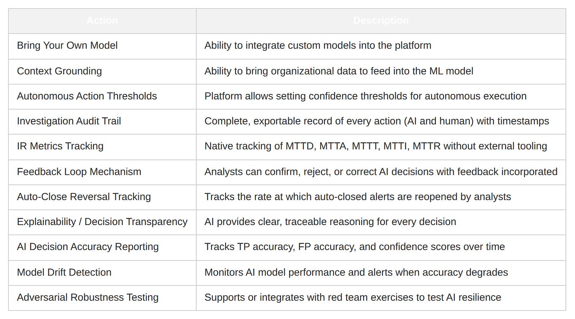The height and width of the screenshot is (319, 575).
Task: Select description about red team exercises
Action: coord(353,297)
